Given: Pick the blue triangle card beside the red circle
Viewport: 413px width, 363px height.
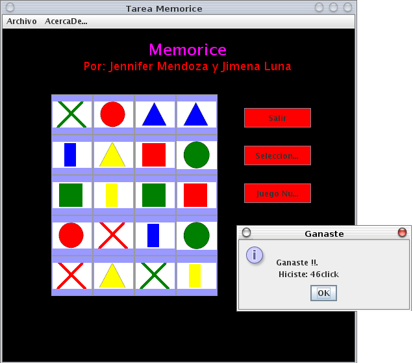Looking at the screenshot, I should tap(155, 114).
